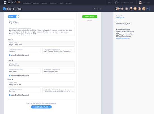Viewport: 154px width, 114px height.
Task: Click the Esmerelda user avatar
Action: click(x=140, y=3)
